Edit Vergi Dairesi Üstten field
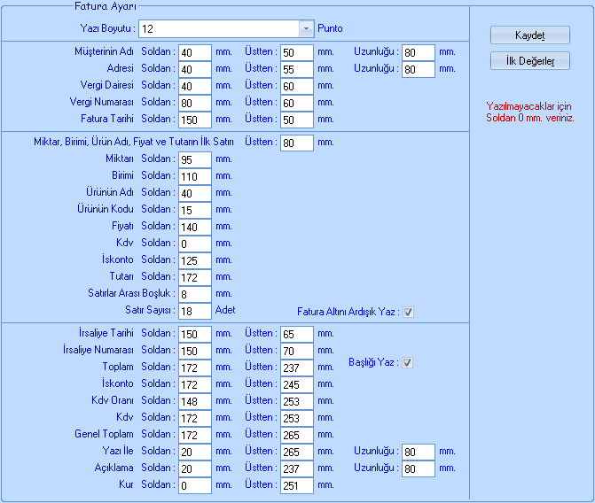The height and width of the screenshot is (503, 595). (x=297, y=86)
